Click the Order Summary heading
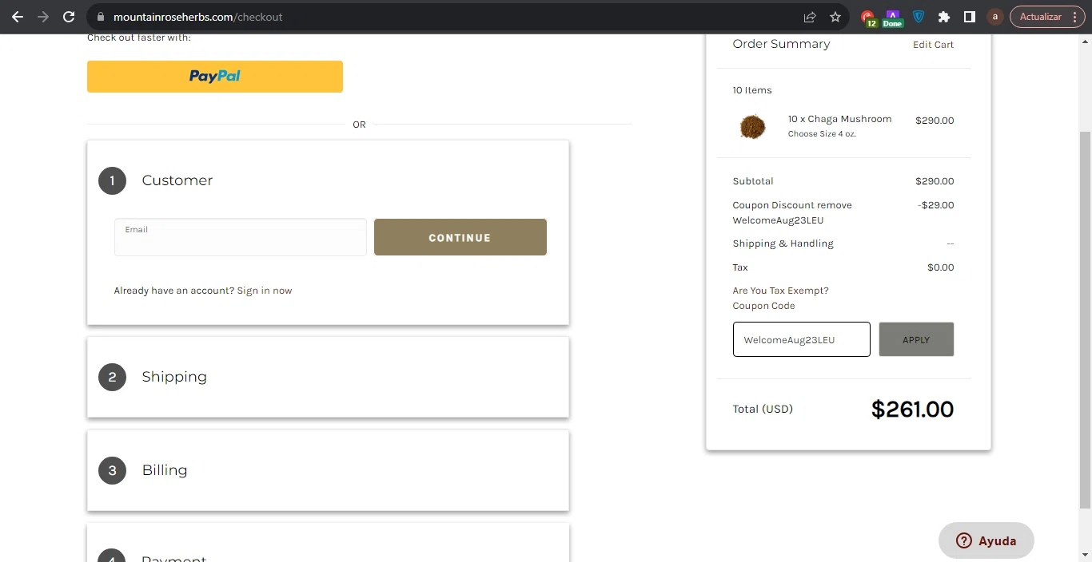The width and height of the screenshot is (1092, 562). click(781, 44)
